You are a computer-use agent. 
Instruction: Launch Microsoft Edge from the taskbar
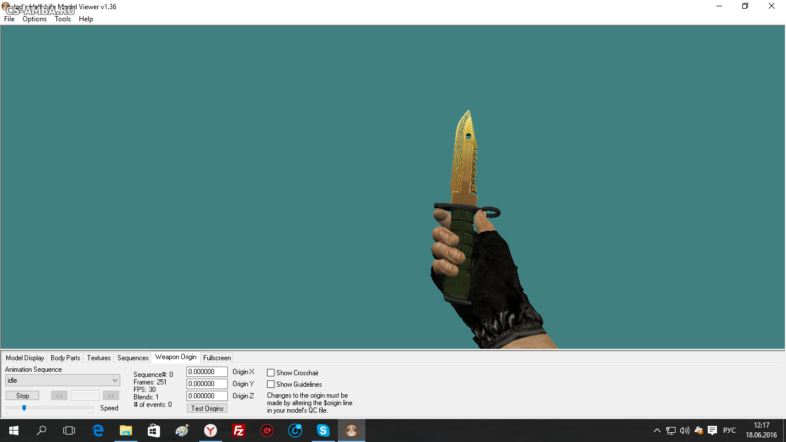pyautogui.click(x=98, y=430)
